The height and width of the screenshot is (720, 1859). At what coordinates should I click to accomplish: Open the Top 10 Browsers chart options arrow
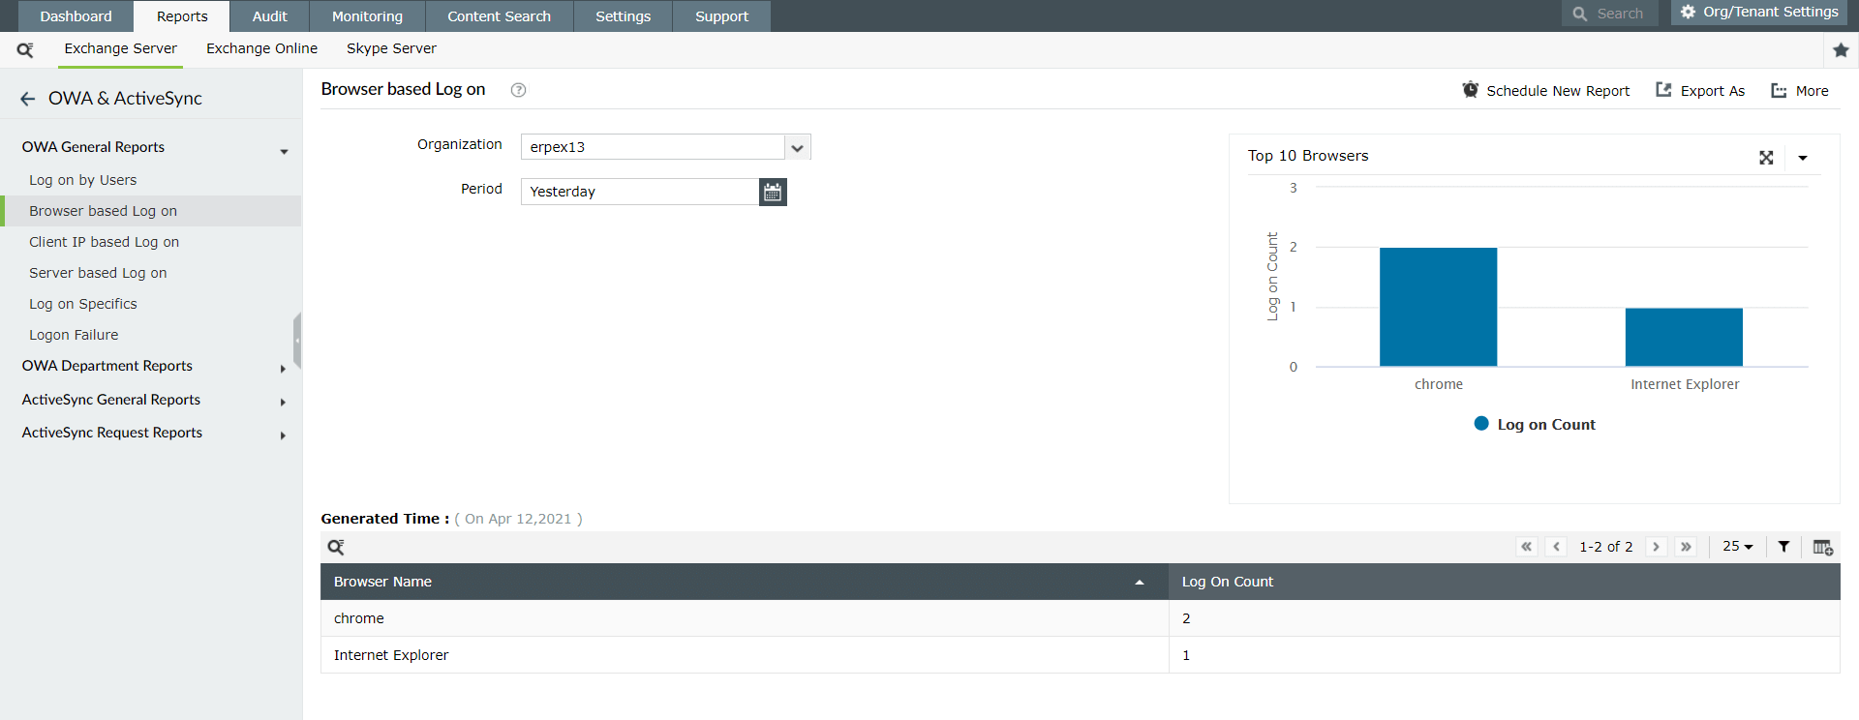tap(1803, 158)
